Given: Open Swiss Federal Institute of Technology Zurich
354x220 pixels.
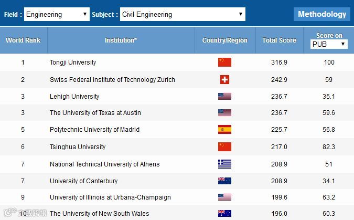Looking at the screenshot, I should [x=112, y=80].
